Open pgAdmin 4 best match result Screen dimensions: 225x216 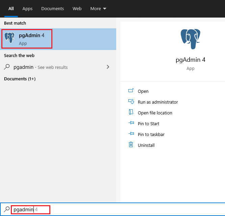coord(58,39)
